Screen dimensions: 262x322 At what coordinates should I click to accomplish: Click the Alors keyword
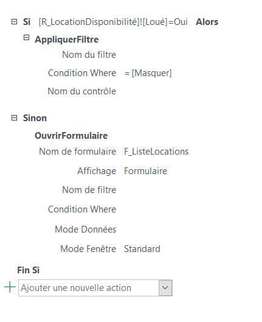click(207, 22)
